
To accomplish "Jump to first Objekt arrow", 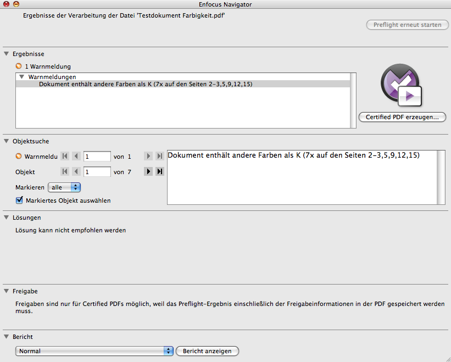I will [x=65, y=172].
